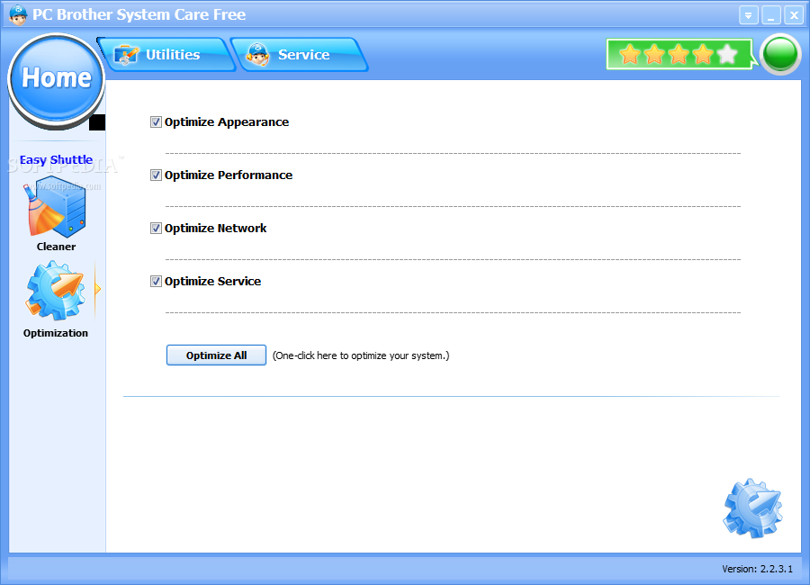Switch to the Service tab
The image size is (810, 585).
pyautogui.click(x=300, y=54)
